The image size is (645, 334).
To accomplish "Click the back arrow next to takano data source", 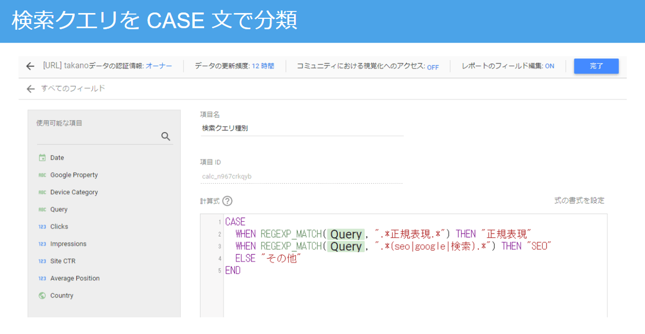I will point(30,66).
